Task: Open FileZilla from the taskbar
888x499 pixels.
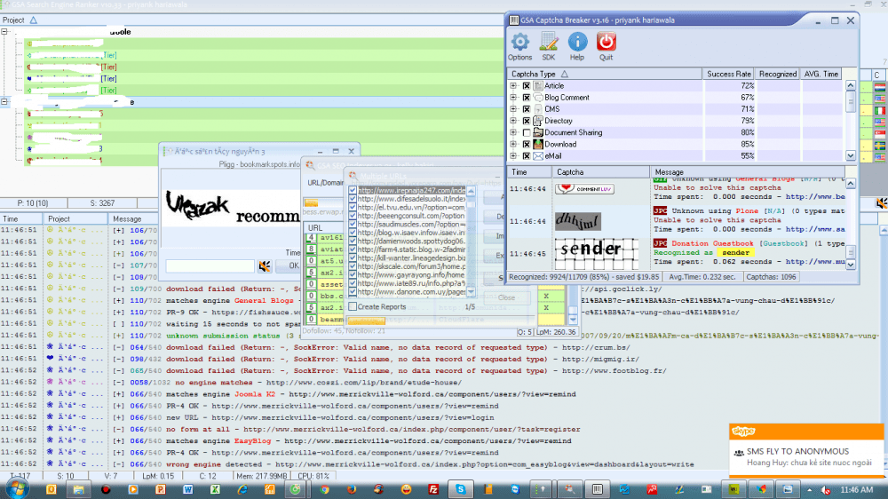Action: (433, 489)
